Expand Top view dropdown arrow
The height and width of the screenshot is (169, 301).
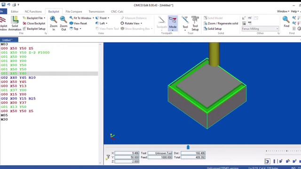click(x=80, y=29)
